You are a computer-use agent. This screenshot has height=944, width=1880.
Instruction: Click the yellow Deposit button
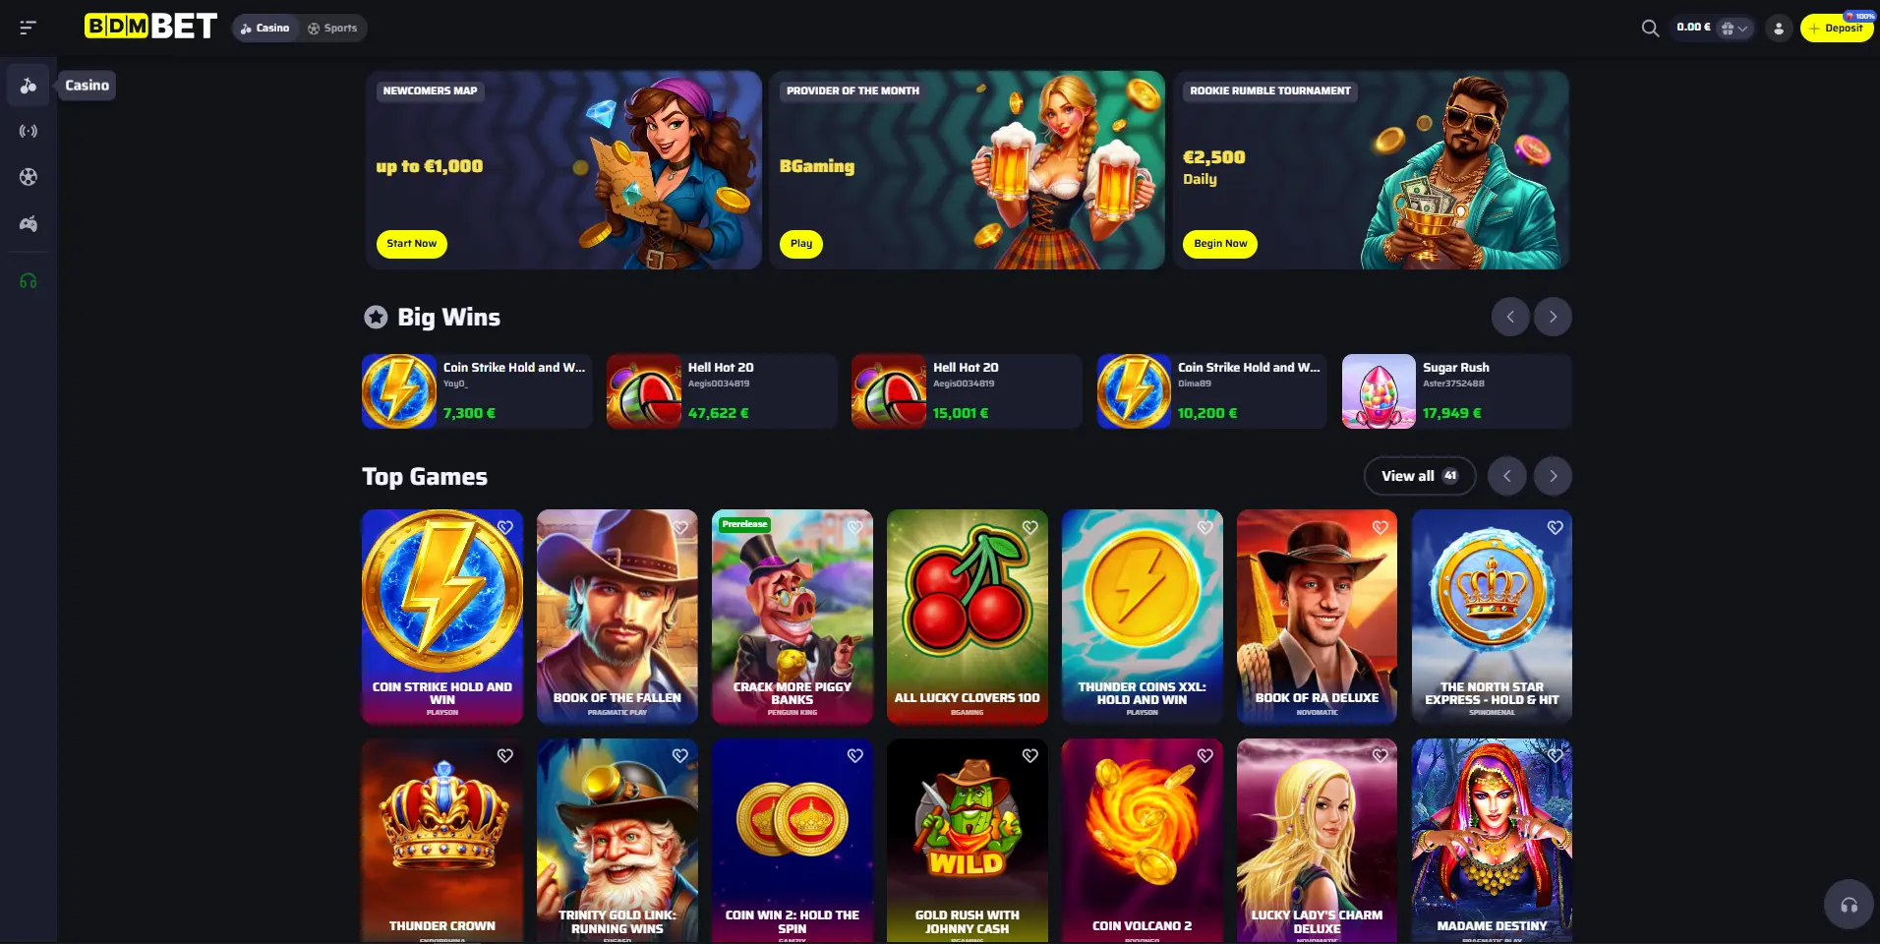[x=1837, y=29]
